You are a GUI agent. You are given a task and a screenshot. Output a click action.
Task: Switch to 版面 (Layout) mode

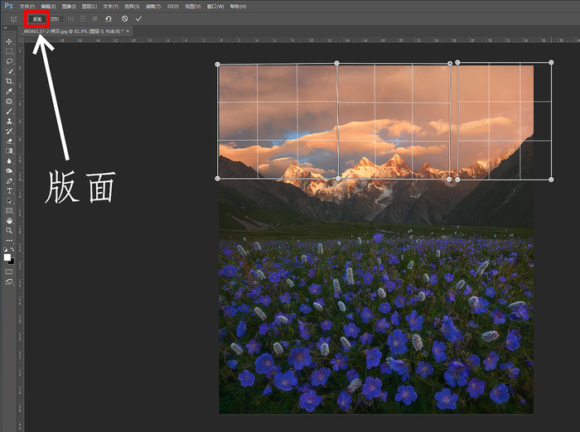[36, 18]
